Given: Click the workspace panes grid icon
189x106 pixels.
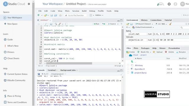Looking at the screenshot, I should click(x=91, y=15).
